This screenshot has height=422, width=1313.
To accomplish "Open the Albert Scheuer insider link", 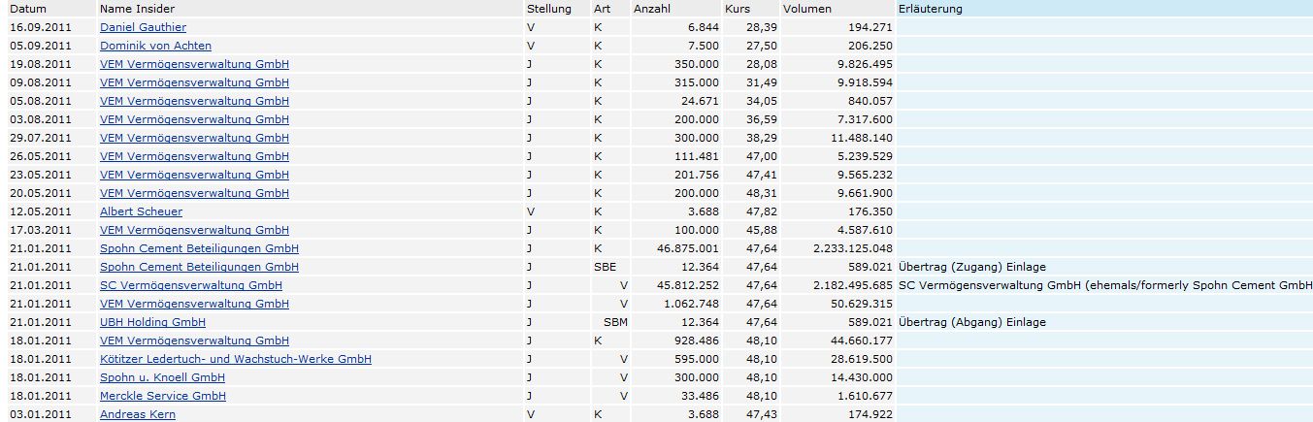I will coord(141,211).
